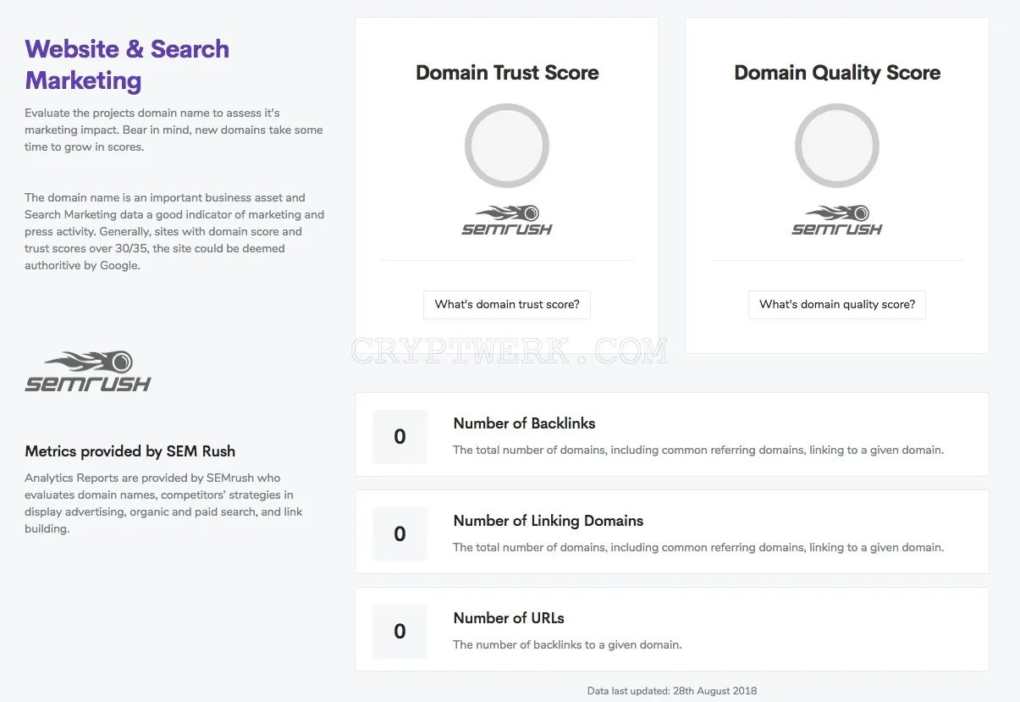Click the "Evaluate the projects domain name" paragraph
Screen dimensions: 1020x702
[174, 130]
